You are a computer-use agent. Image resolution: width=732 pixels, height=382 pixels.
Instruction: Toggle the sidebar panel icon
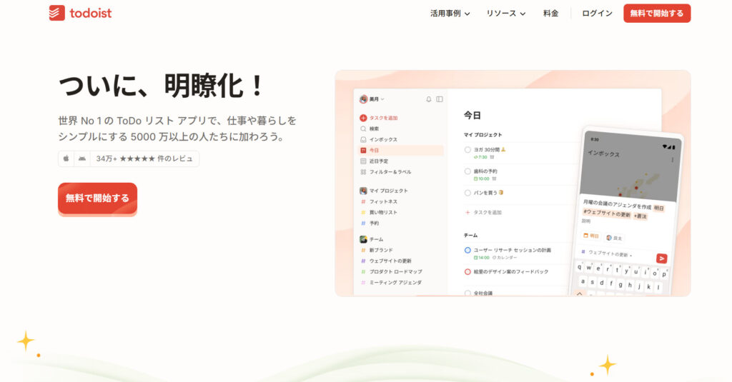tap(440, 99)
